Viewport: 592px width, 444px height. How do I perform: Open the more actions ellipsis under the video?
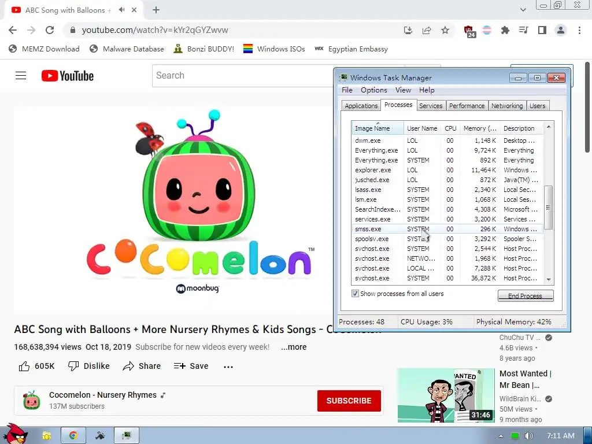click(228, 366)
